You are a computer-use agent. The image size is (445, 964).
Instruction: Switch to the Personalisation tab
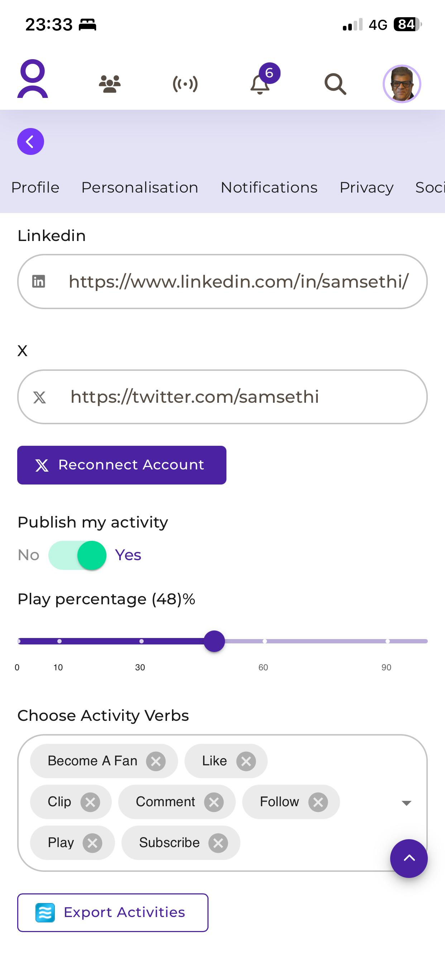pyautogui.click(x=139, y=188)
